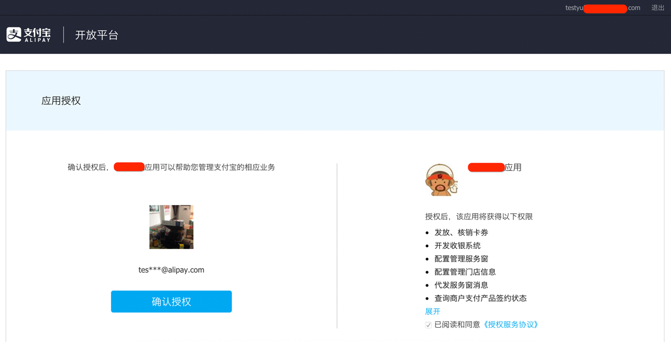This screenshot has width=671, height=342.
Task: Expand the permissions list via 展开
Action: 433,311
